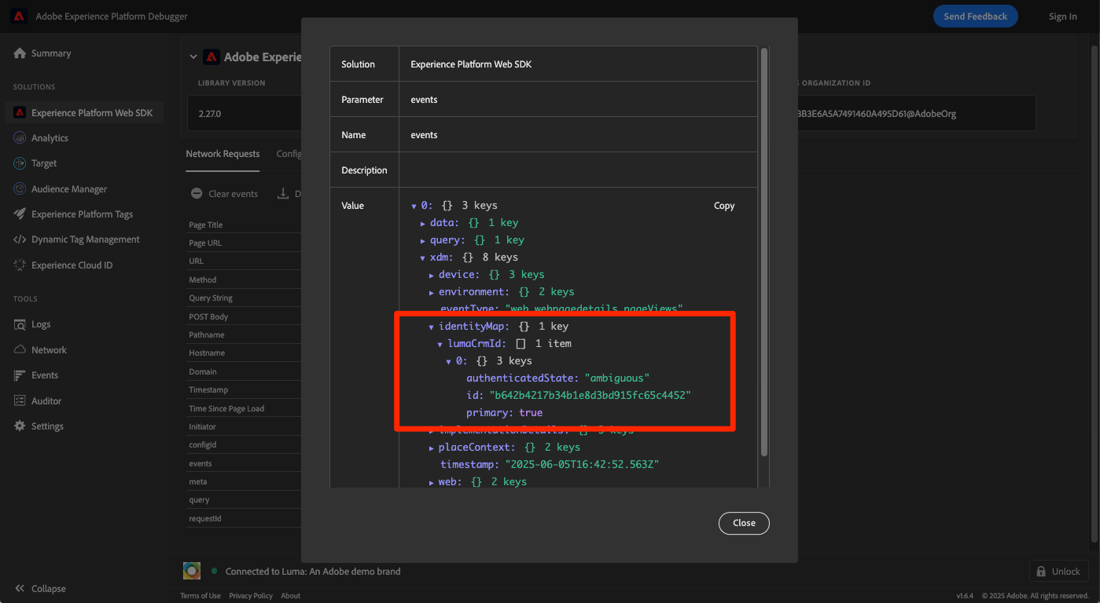The width and height of the screenshot is (1100, 603).
Task: Expand the environment node arrow
Action: [x=432, y=293]
